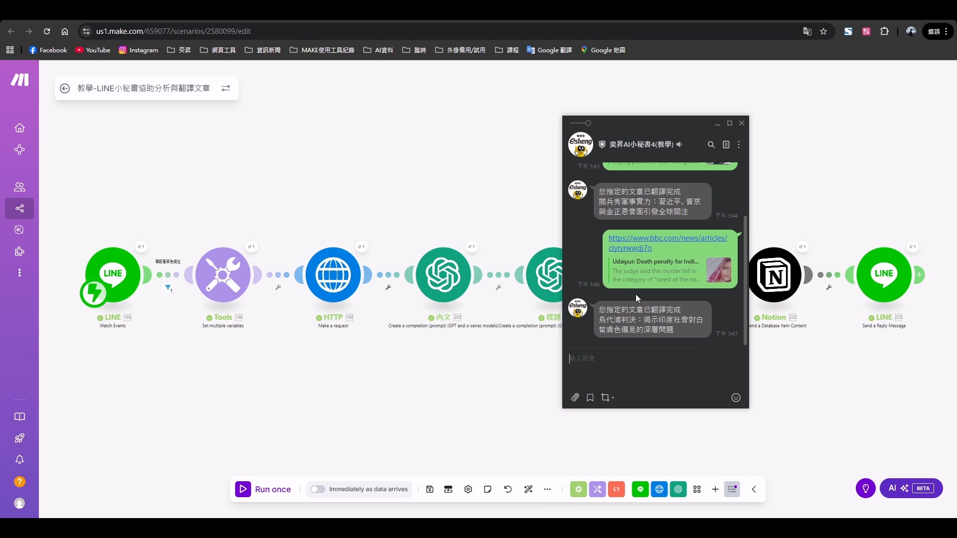Click the green LINE favorite icon in toolbar

(x=640, y=489)
